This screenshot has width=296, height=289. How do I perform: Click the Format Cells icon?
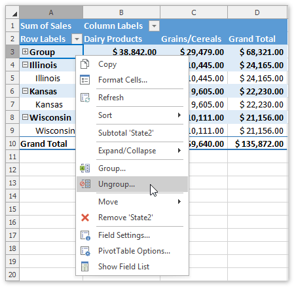(84, 80)
